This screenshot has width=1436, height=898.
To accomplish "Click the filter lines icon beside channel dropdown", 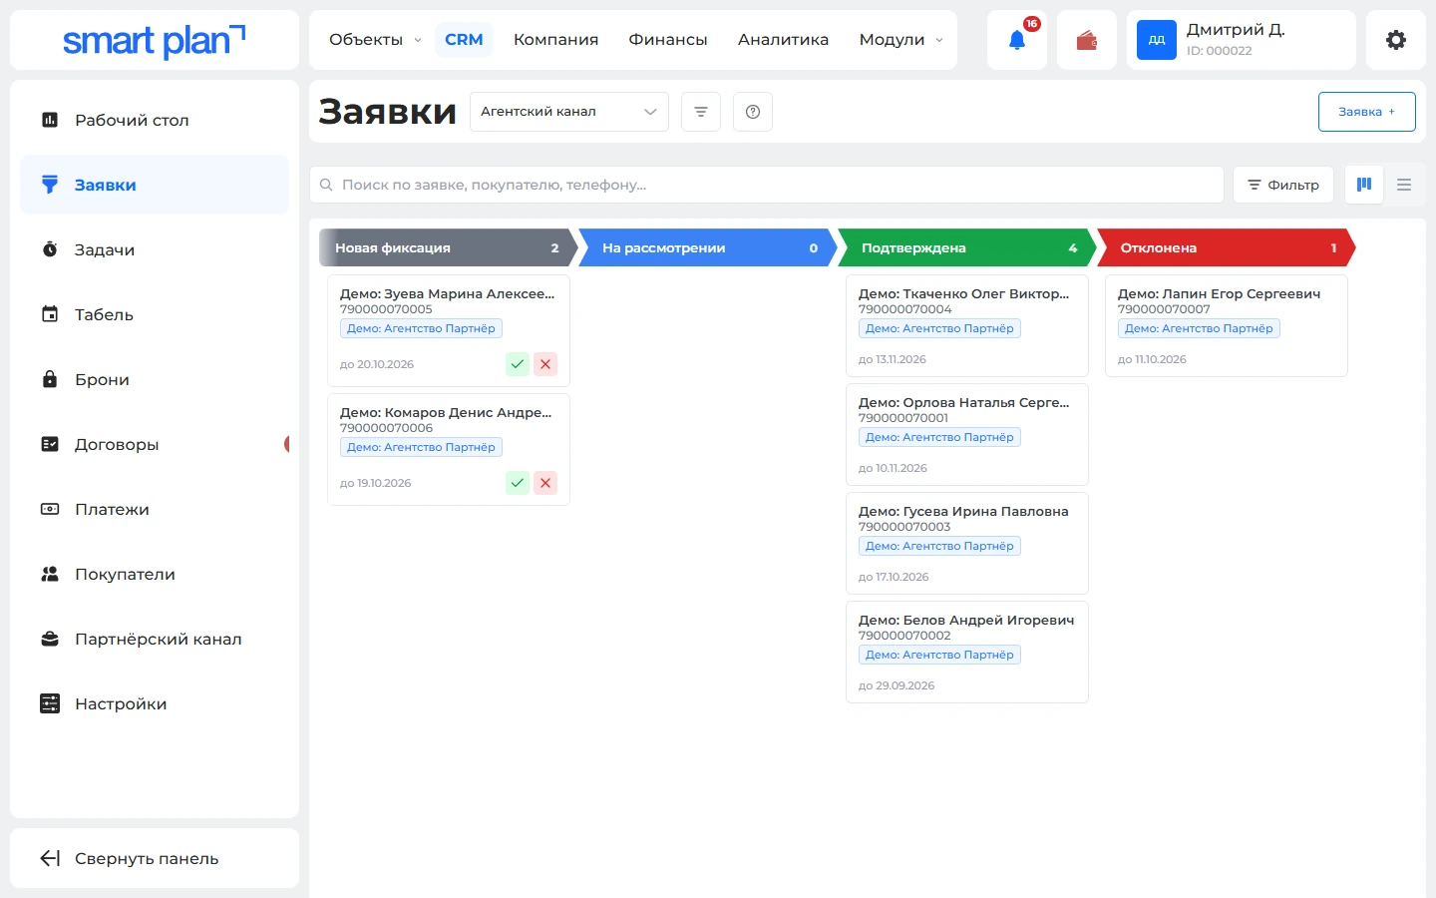I will 701,112.
